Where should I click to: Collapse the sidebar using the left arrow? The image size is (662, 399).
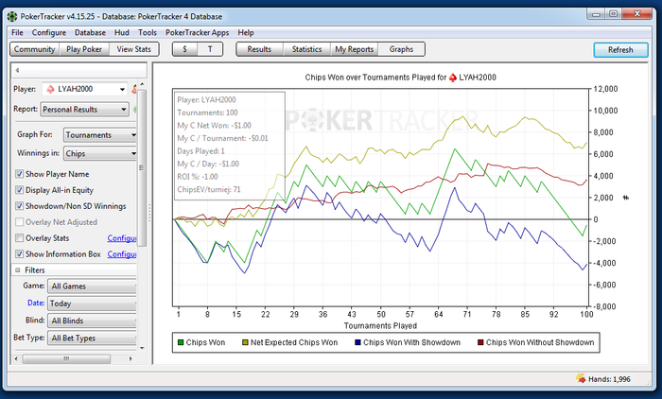(x=17, y=70)
